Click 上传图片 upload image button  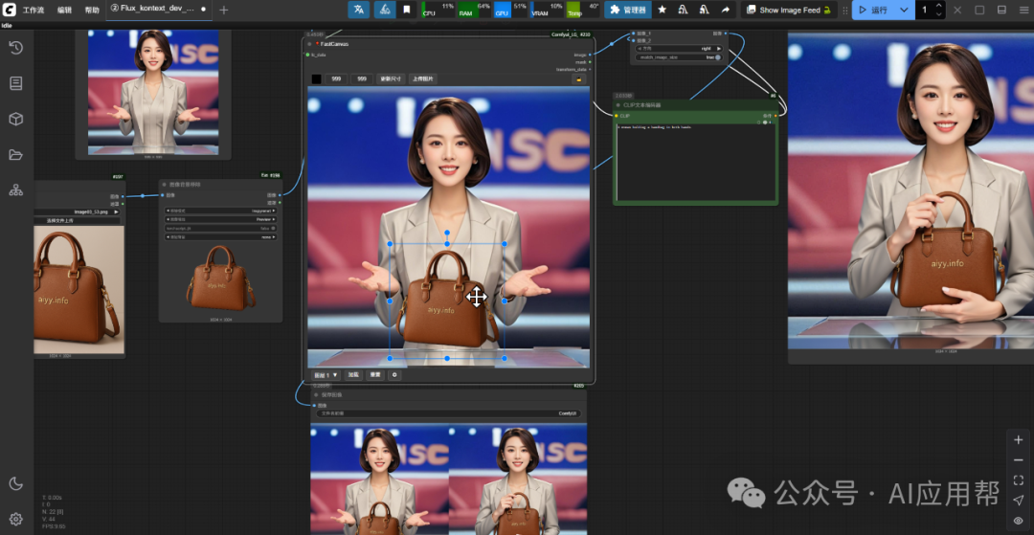(423, 79)
